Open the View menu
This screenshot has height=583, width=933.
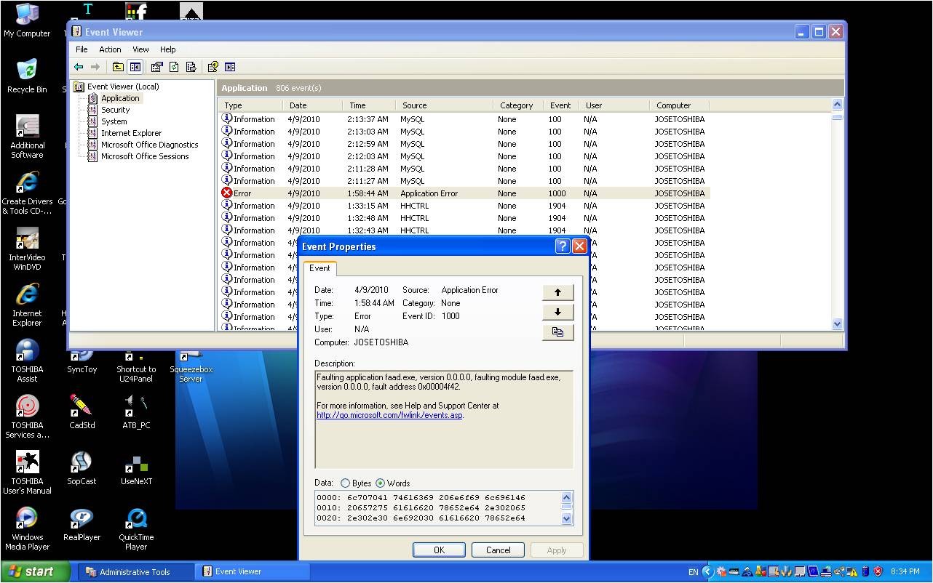[140, 49]
